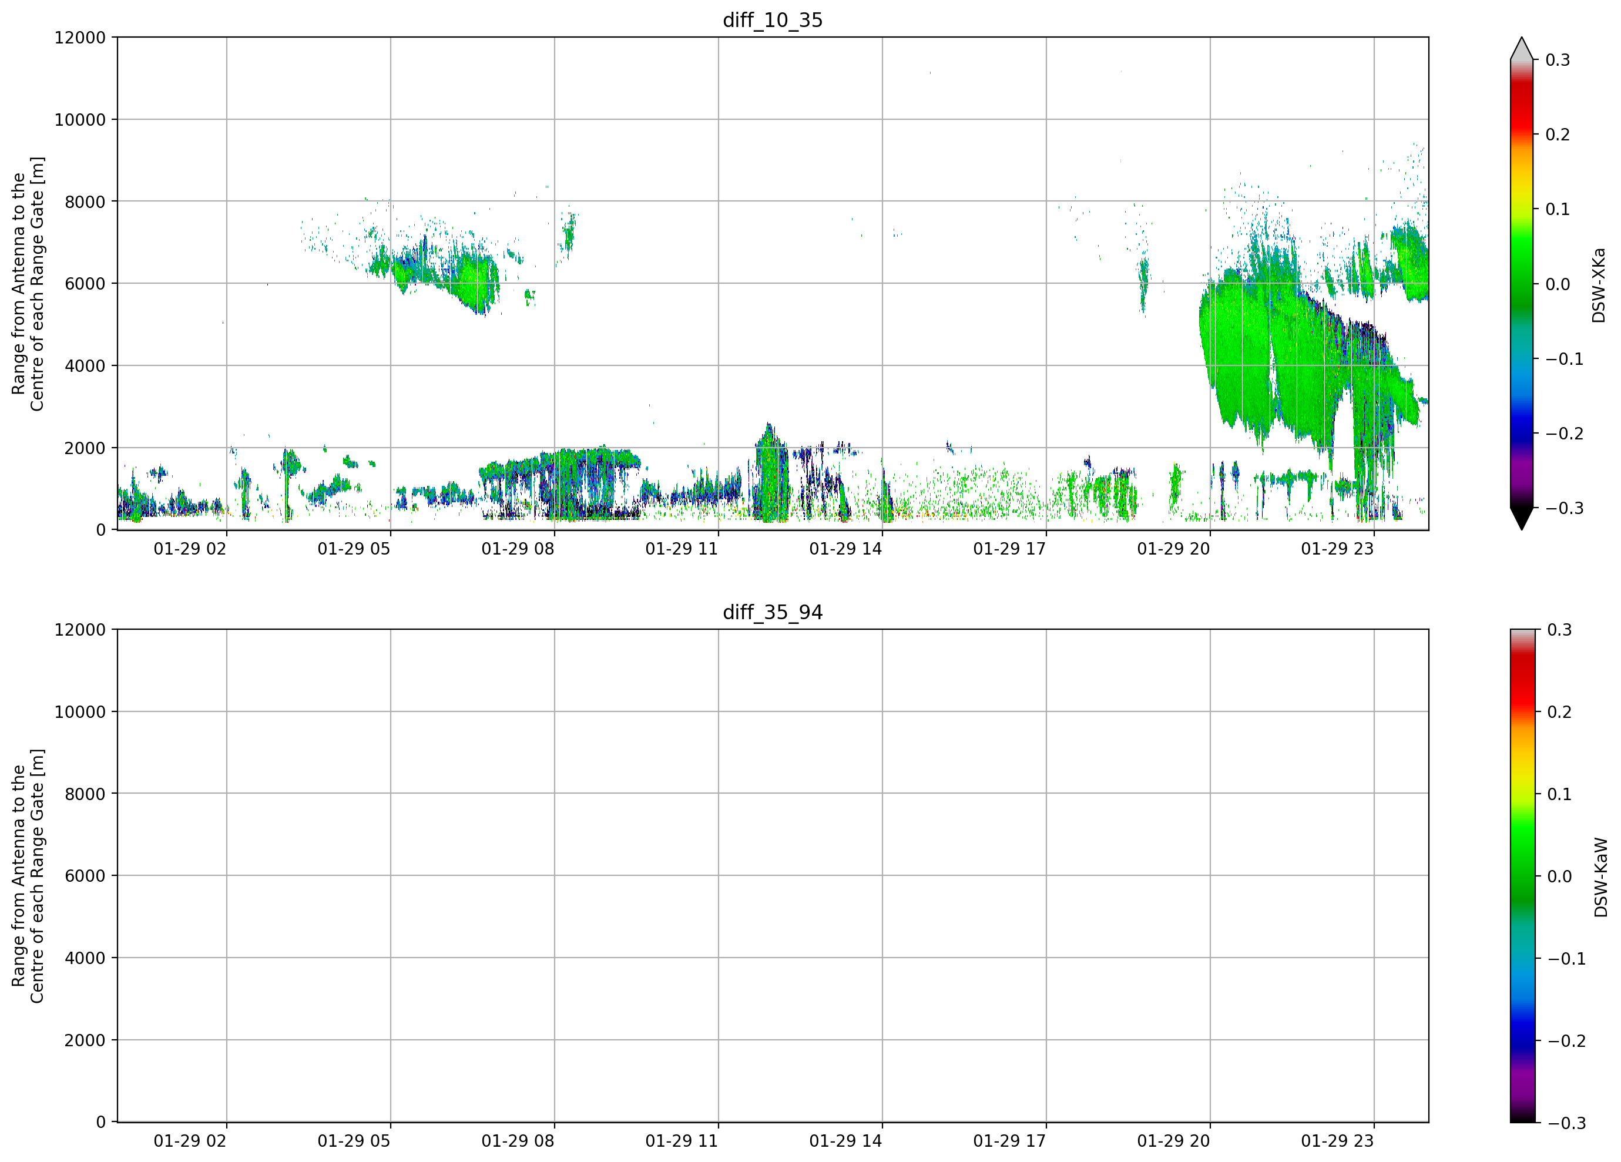Click the 0.2 tick on DSW-XKa colorbar
1621x1162 pixels.
coord(1558,135)
